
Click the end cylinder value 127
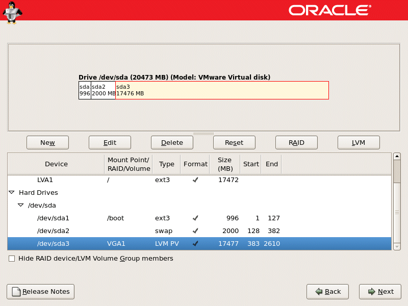click(x=274, y=218)
